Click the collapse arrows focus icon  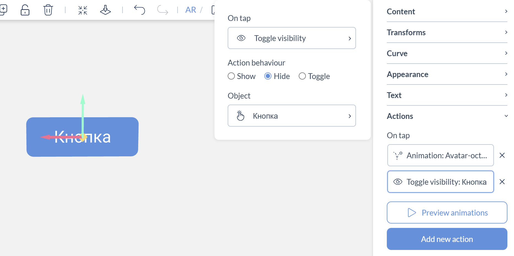coord(83,10)
